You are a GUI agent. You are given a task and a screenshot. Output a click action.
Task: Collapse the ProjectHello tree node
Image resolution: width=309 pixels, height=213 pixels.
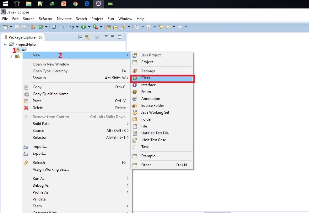click(x=5, y=44)
